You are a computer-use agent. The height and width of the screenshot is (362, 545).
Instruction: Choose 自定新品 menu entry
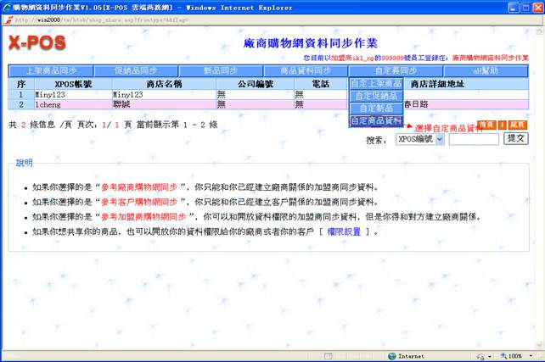point(376,109)
